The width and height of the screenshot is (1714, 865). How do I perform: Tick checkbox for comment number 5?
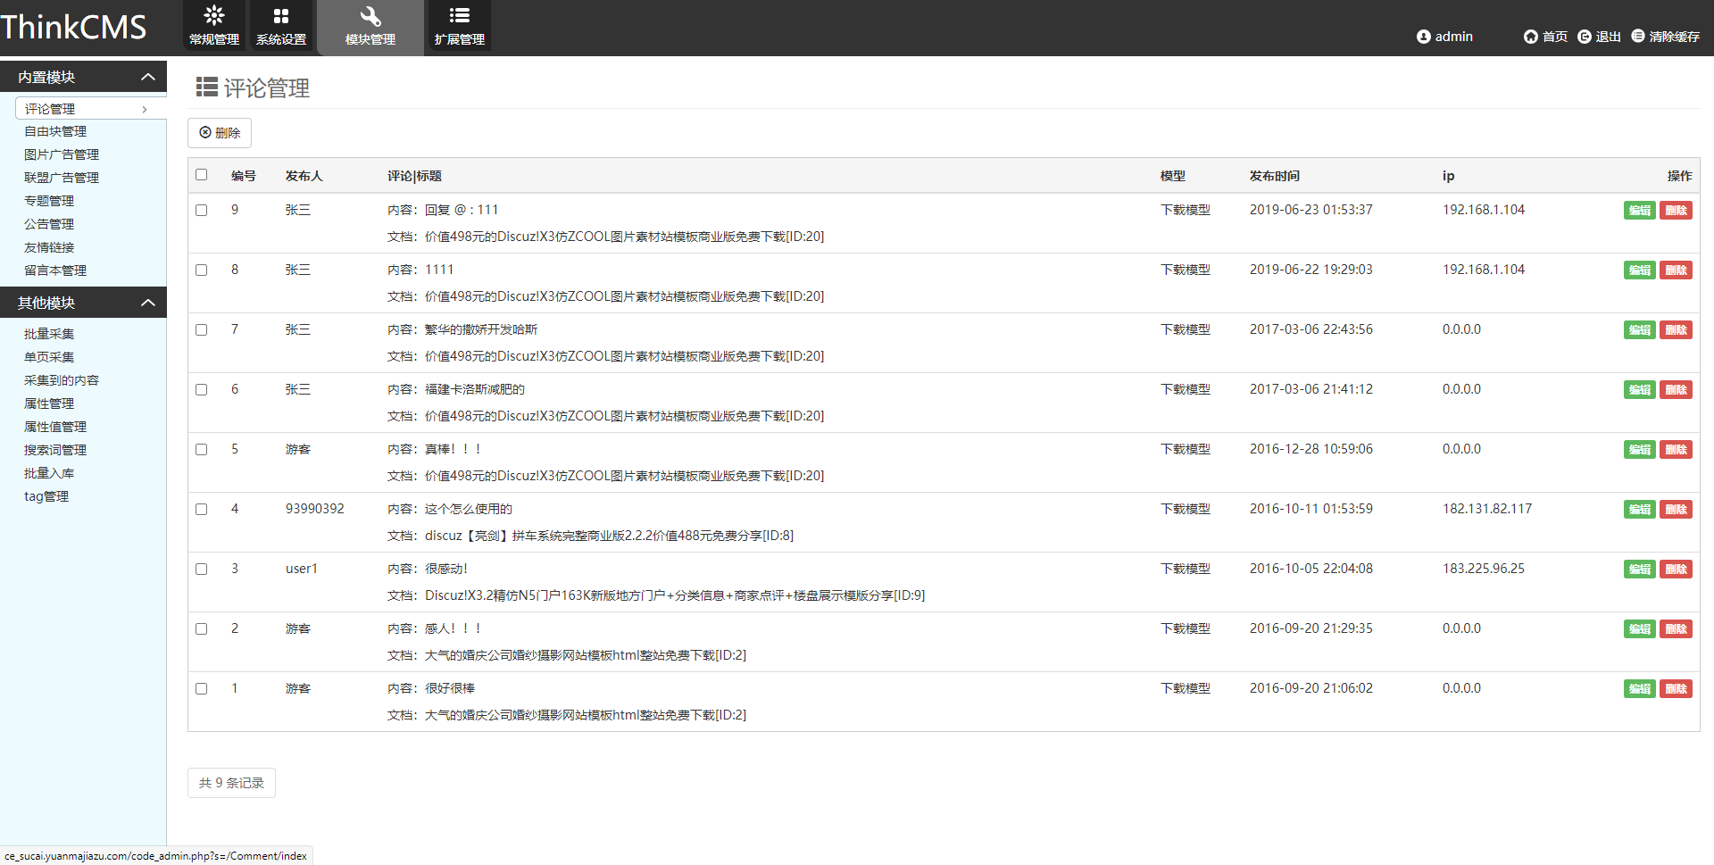tap(201, 450)
